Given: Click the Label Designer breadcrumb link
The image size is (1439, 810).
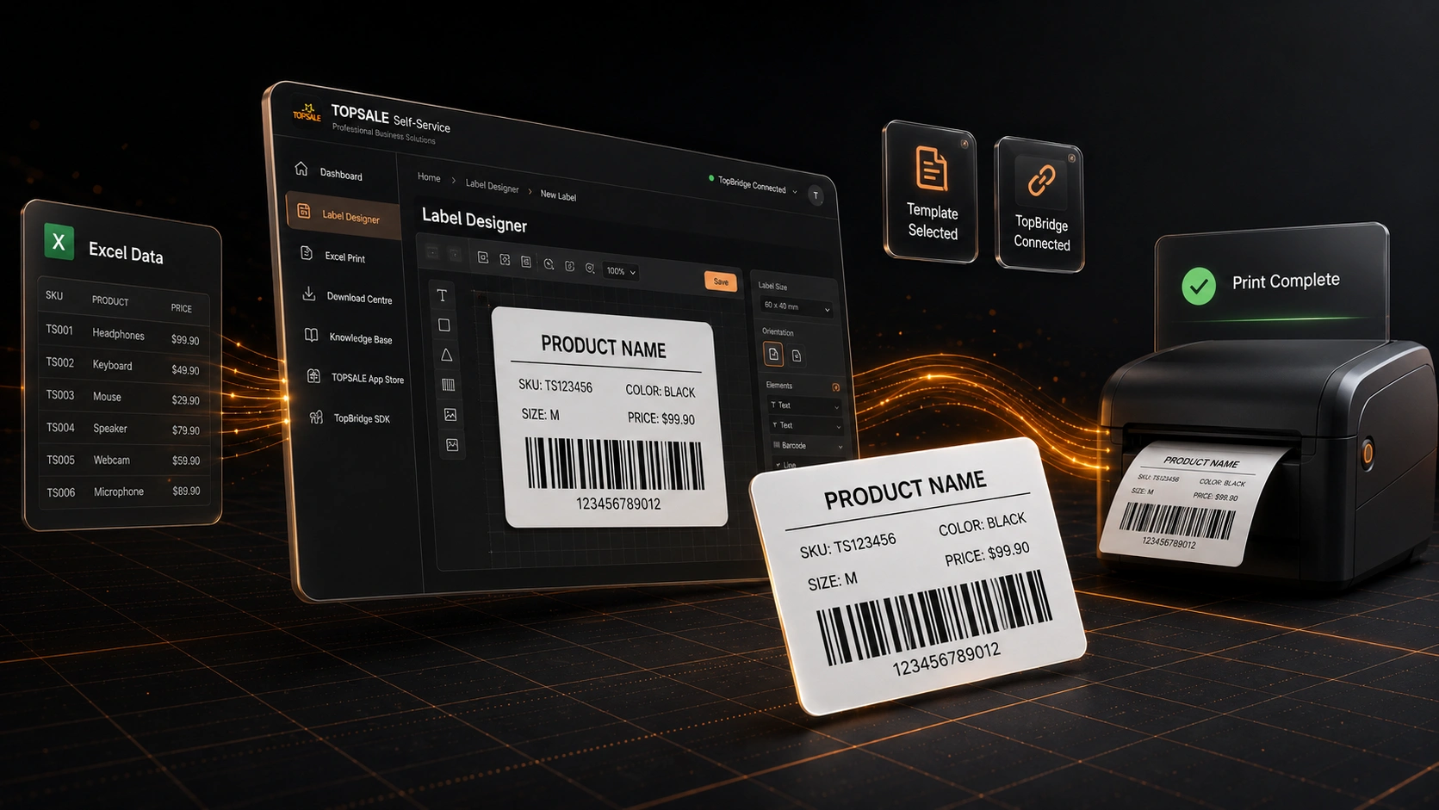Looking at the screenshot, I should coord(493,186).
